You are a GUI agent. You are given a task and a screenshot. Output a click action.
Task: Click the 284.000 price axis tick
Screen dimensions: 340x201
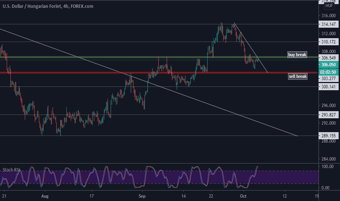click(x=328, y=159)
